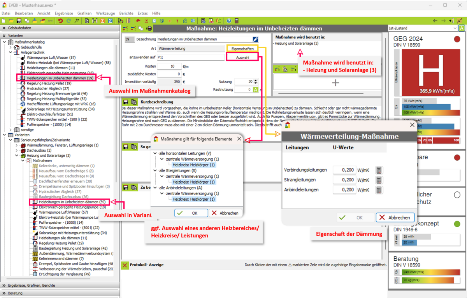Image resolution: width=467 pixels, height=298 pixels.
Task: Collapse 'alle Steigleitungen (S)' in dialog
Action: [x=155, y=170]
